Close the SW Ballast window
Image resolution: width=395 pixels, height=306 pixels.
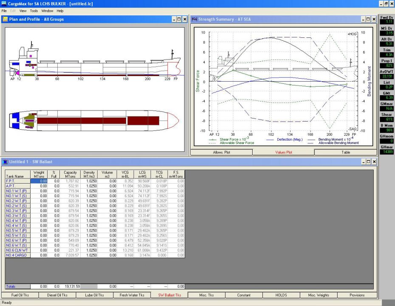(x=374, y=161)
